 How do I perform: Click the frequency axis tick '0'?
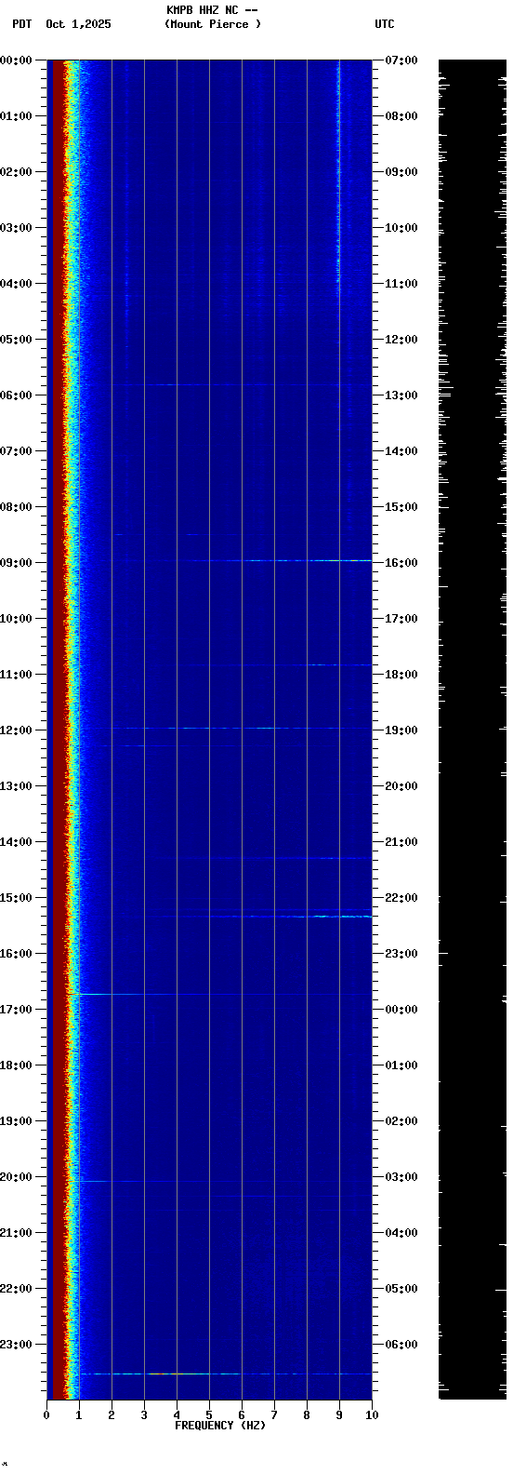pyautogui.click(x=46, y=1415)
